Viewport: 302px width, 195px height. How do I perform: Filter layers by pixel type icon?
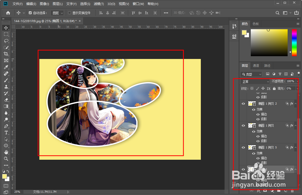pyautogui.click(x=267, y=74)
